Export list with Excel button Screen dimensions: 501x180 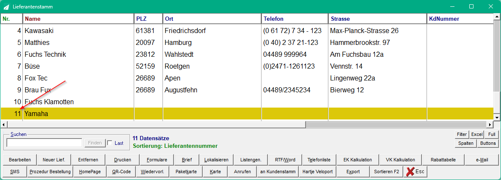point(477,135)
